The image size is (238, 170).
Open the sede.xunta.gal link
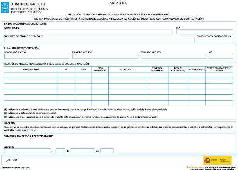pyautogui.click(x=199, y=169)
